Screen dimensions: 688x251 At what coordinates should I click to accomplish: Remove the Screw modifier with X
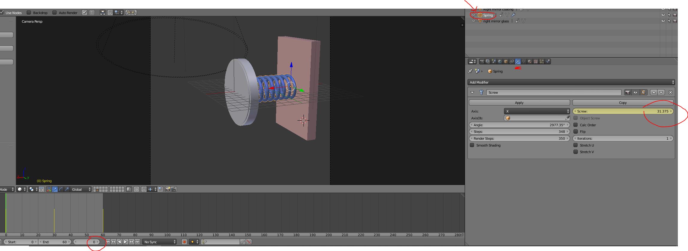[670, 93]
